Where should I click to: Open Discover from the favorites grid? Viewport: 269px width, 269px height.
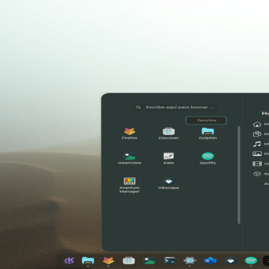(169, 133)
